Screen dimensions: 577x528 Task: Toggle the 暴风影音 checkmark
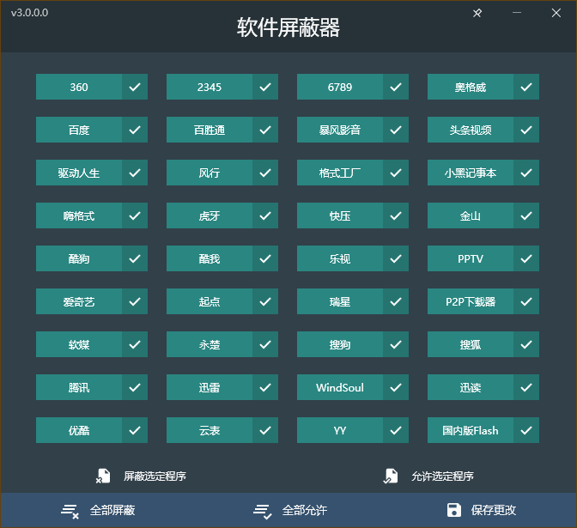[396, 130]
